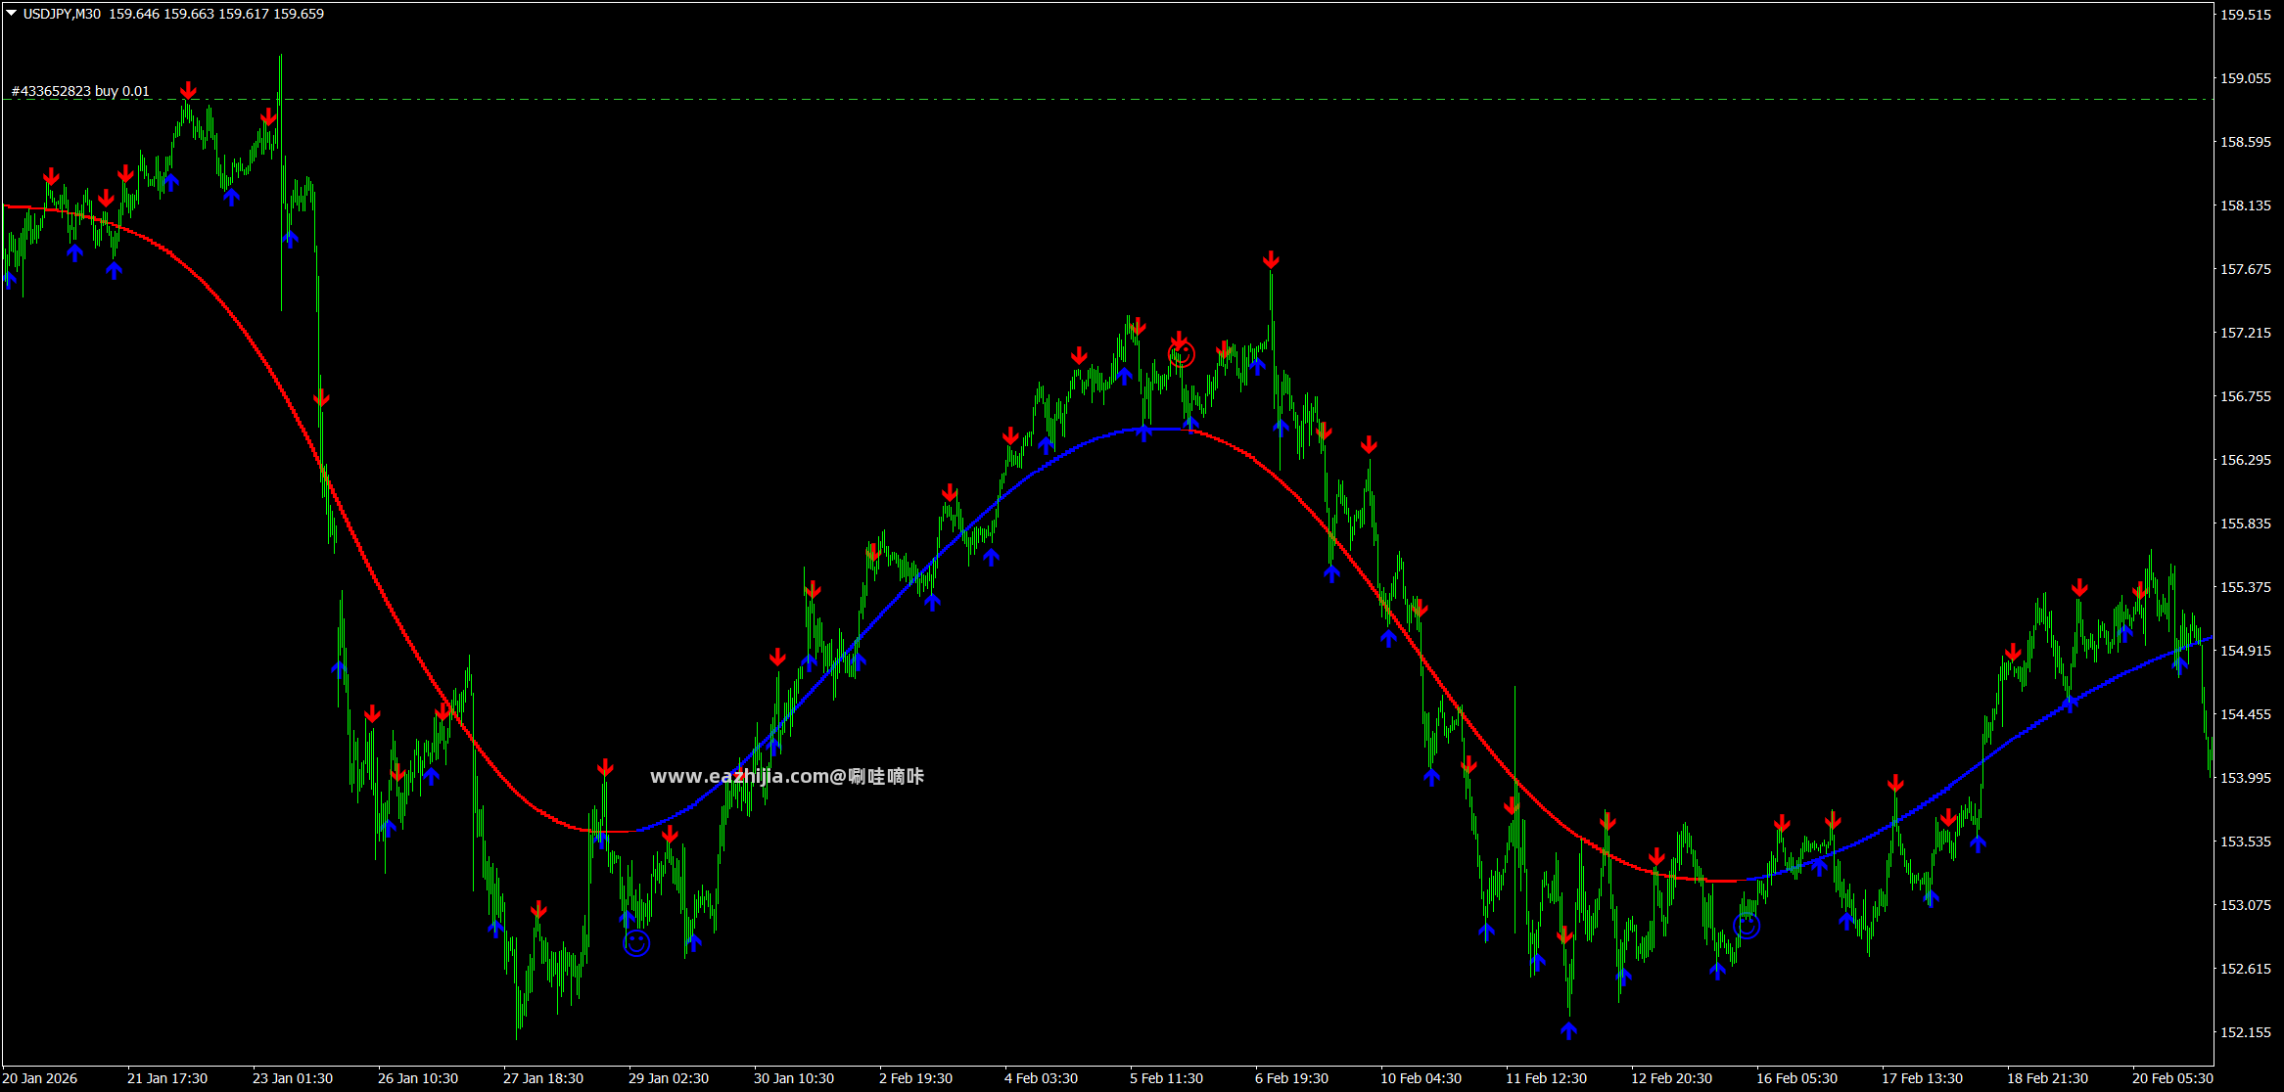Click time label 21 Jan 17:30
The image size is (2284, 1092).
coord(167,1078)
